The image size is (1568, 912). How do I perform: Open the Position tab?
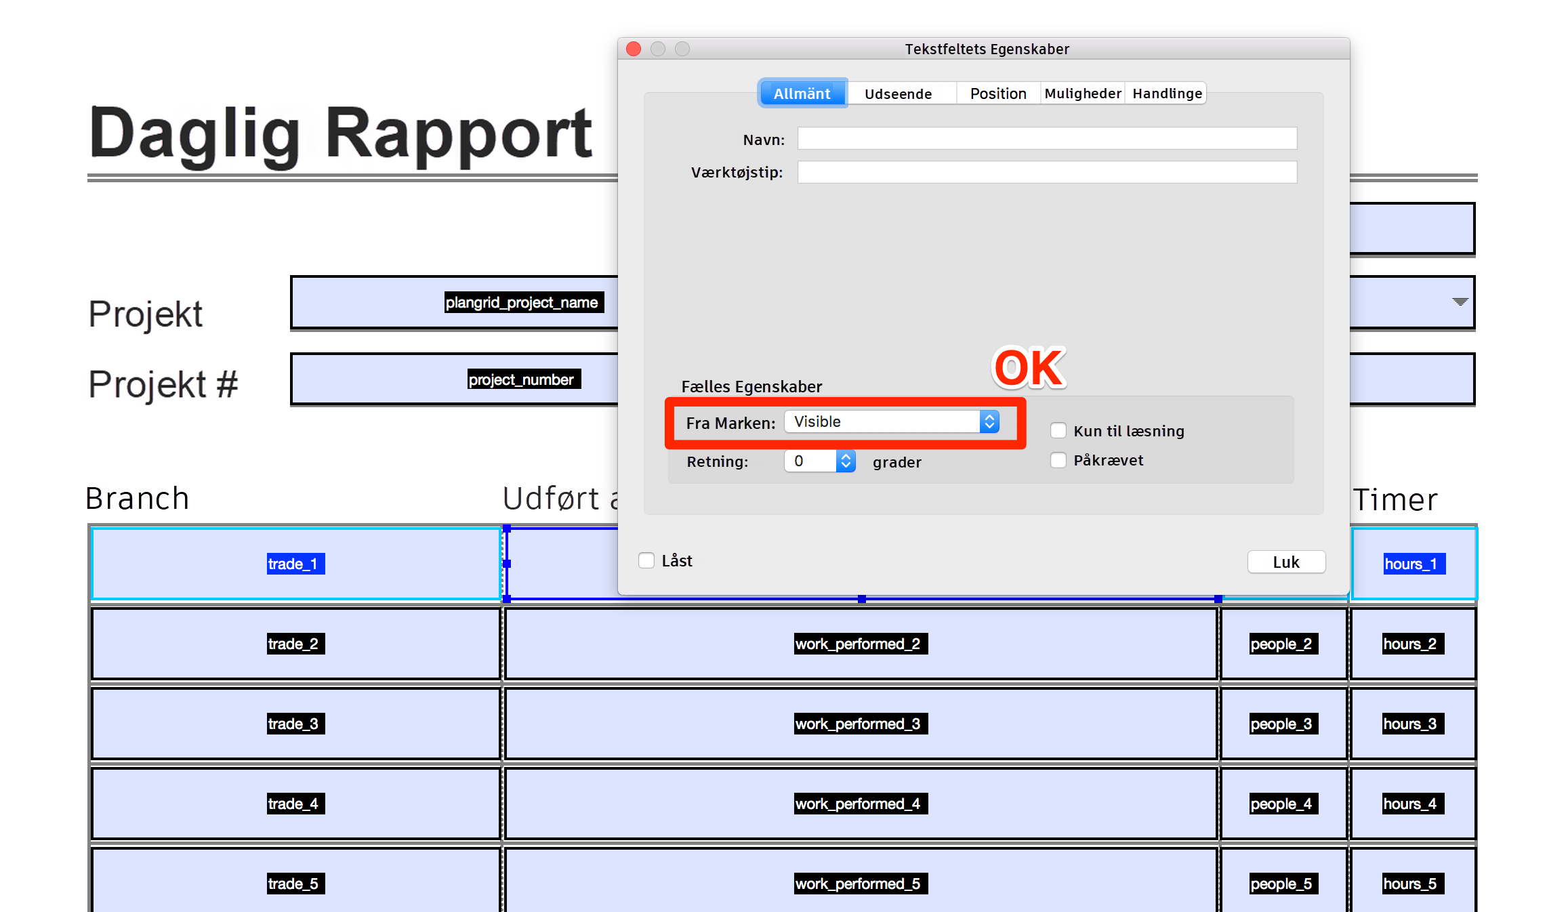click(997, 94)
